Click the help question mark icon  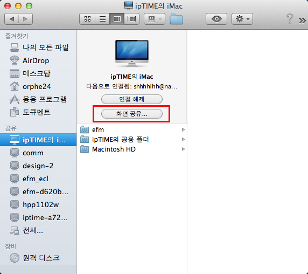click(290, 19)
